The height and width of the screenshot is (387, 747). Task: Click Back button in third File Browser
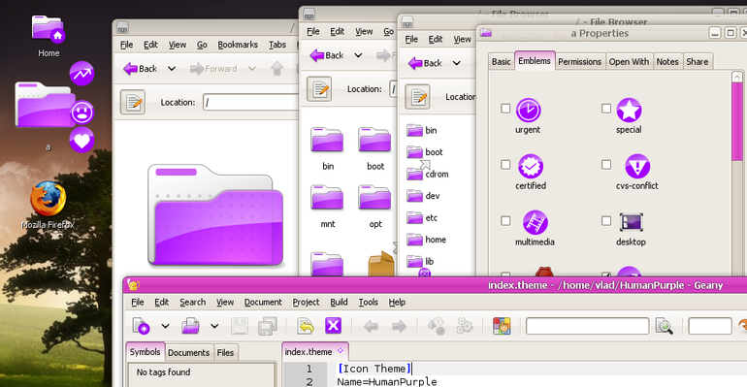point(425,63)
